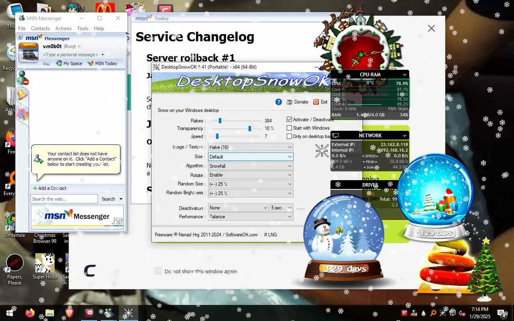Expand the personal message dropdown arrow
This screenshot has width=514, height=321.
(x=102, y=55)
